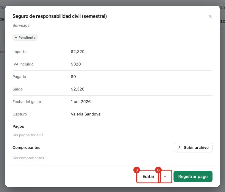Click the Importe label

tap(19, 52)
